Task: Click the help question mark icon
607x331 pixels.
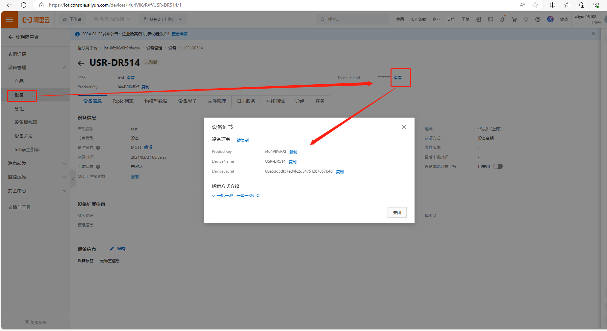Action: (538, 19)
